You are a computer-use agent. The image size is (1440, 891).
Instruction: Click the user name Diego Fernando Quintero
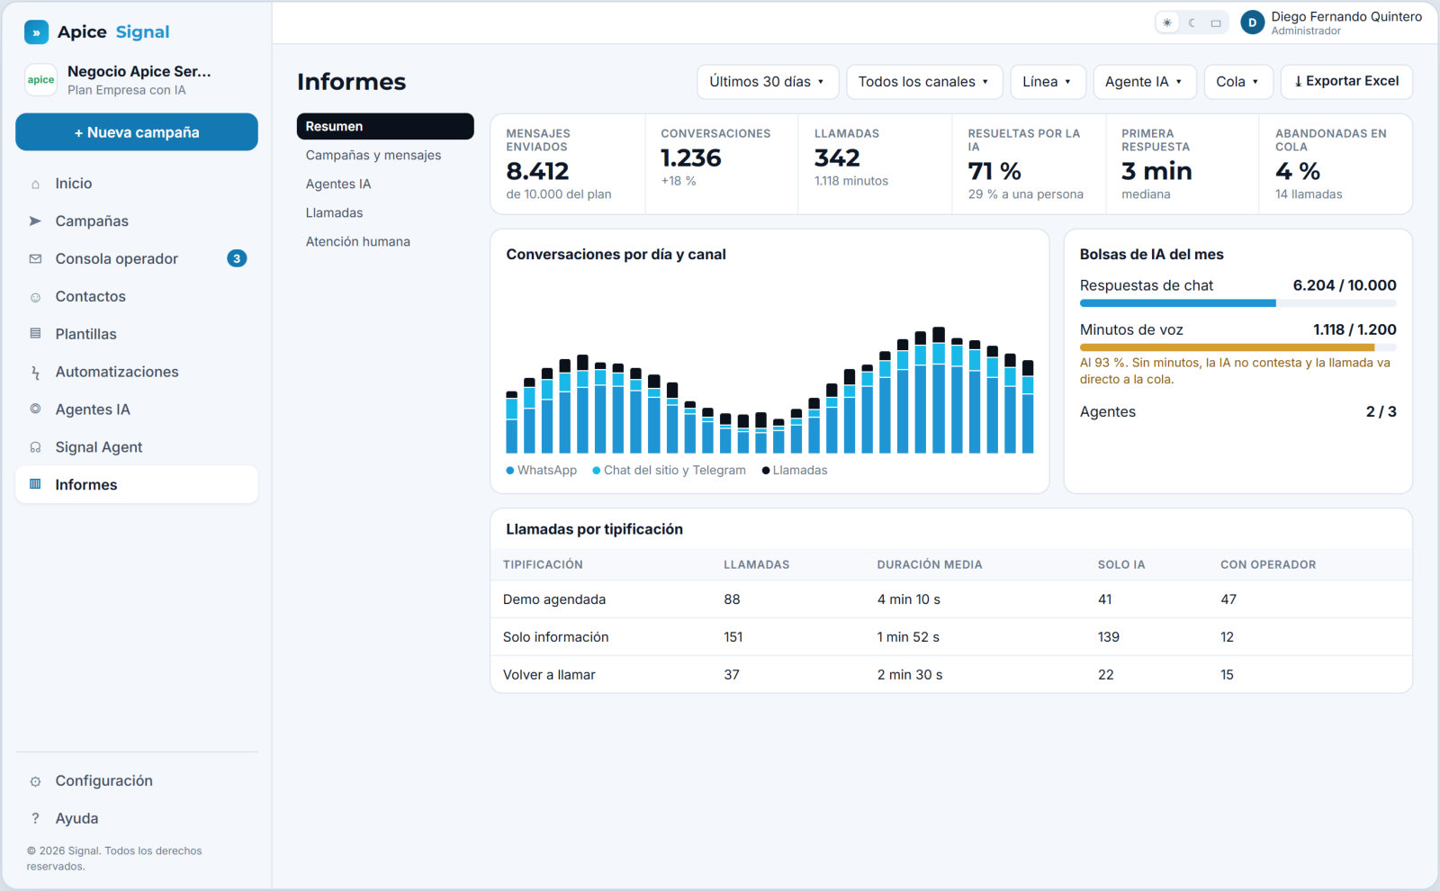tap(1346, 17)
